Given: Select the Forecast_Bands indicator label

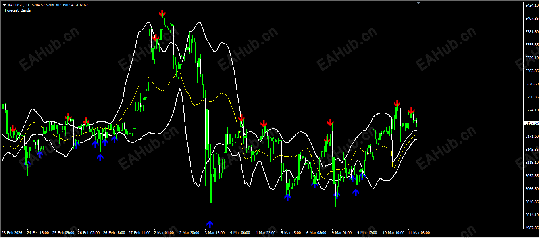Looking at the screenshot, I should [17, 10].
